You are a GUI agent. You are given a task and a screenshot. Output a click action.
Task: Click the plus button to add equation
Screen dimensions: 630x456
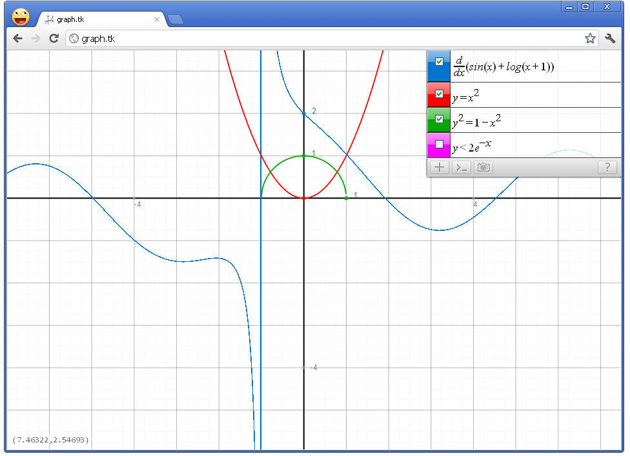pos(440,167)
